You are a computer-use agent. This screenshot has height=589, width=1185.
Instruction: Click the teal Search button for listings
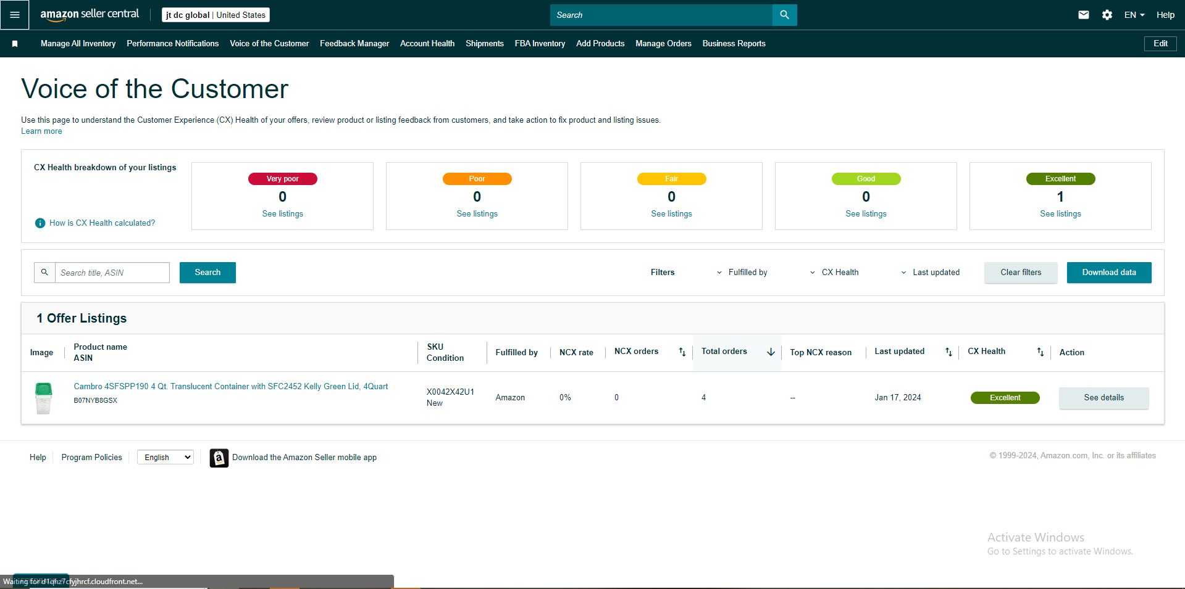pyautogui.click(x=207, y=273)
